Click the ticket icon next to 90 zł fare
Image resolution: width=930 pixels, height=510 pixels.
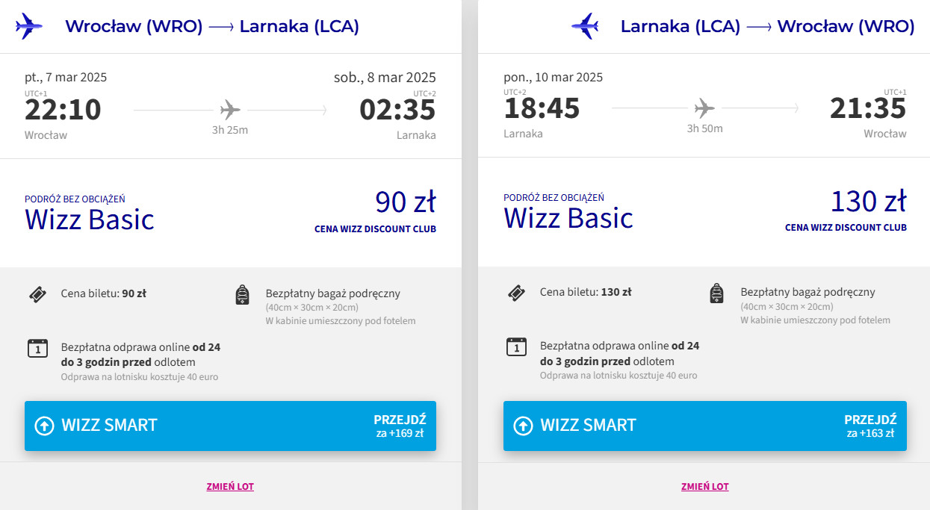coord(37,294)
